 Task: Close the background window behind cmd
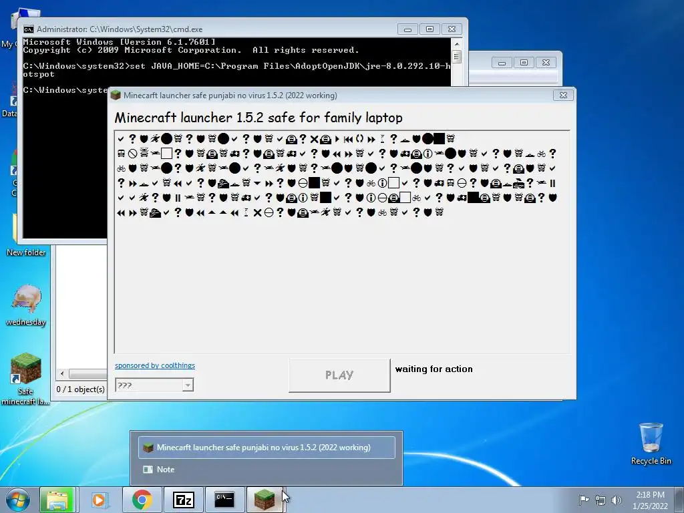[546, 62]
